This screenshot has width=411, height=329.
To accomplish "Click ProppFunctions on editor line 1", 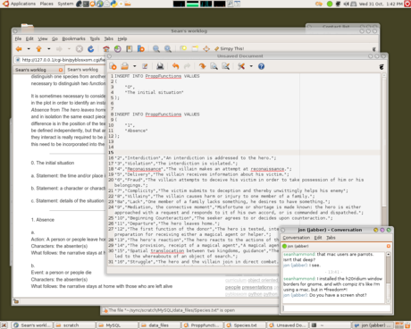I will pyautogui.click(x=164, y=76).
